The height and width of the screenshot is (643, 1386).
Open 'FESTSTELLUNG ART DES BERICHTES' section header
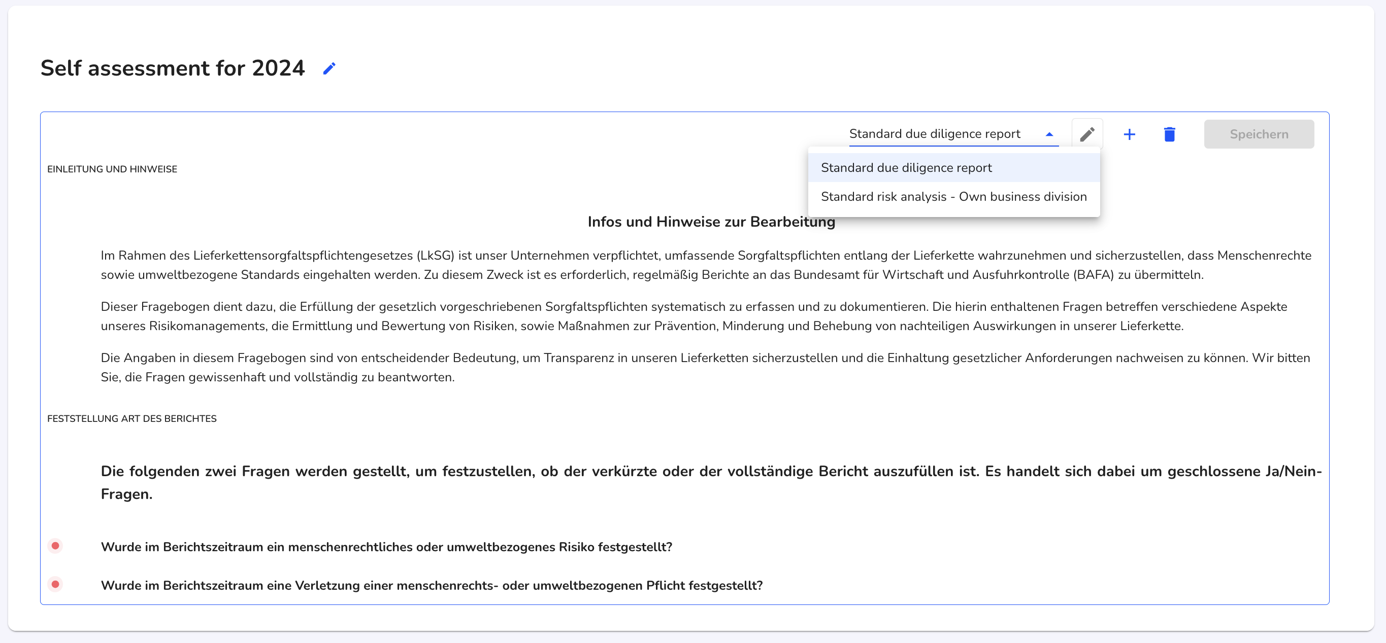click(x=132, y=419)
